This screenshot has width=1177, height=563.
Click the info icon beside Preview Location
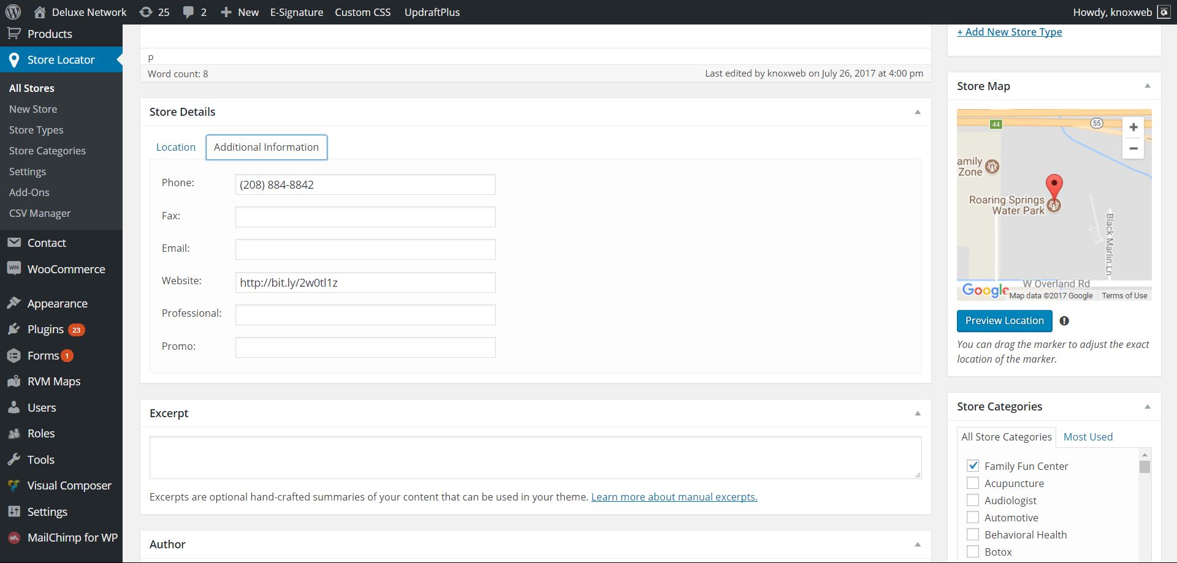coord(1064,321)
